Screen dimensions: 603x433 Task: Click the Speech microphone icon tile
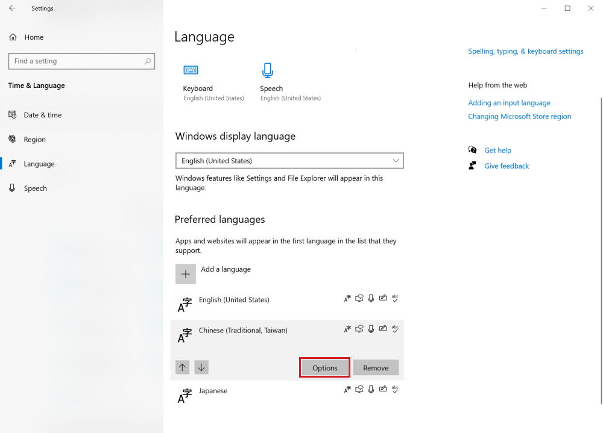point(268,70)
